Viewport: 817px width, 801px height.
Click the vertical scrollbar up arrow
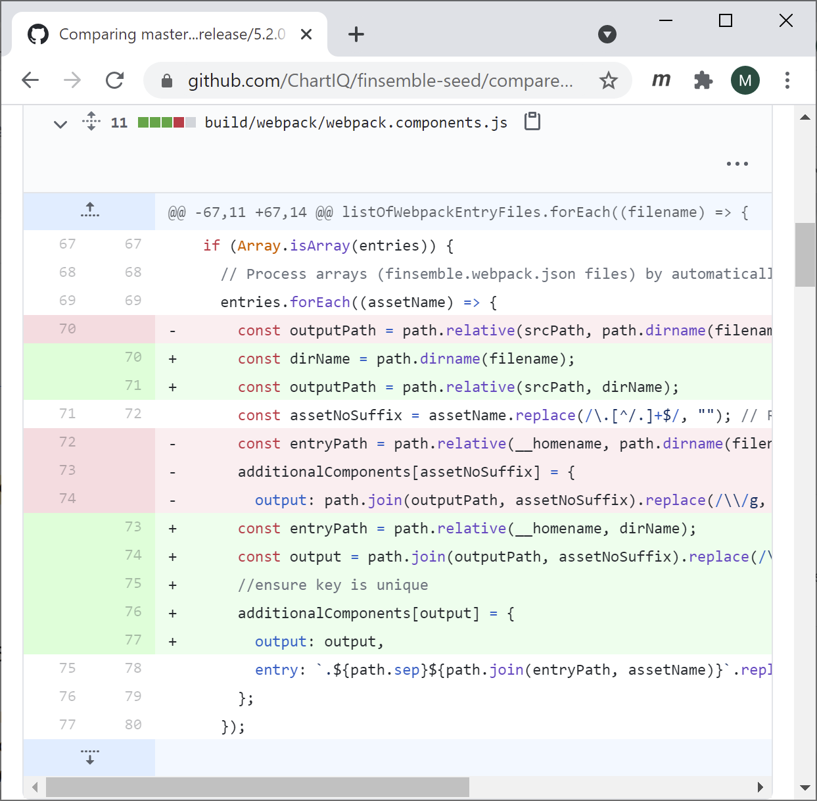coord(805,117)
